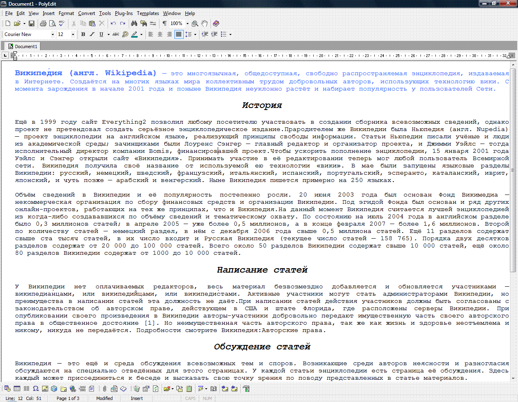Select the hand pan tool

(x=205, y=23)
